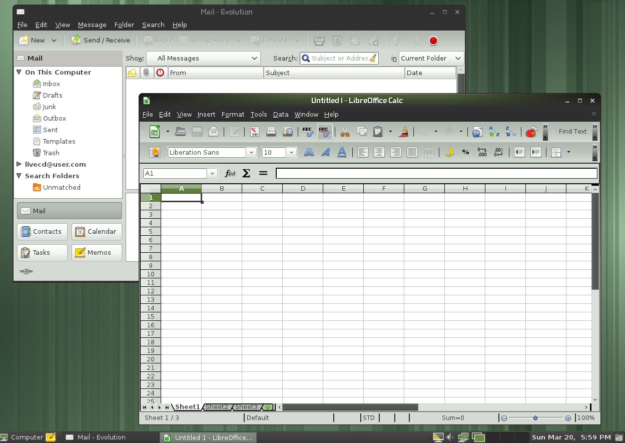Open the Font Name dropdown

[x=252, y=152]
